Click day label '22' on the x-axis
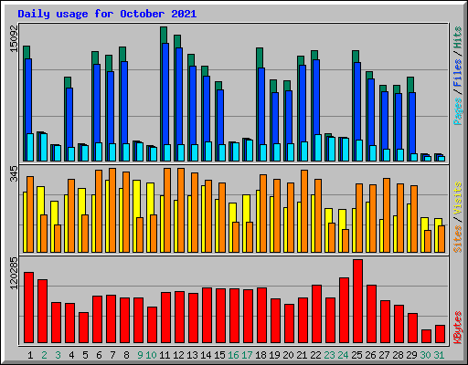The image size is (468, 365). (x=315, y=355)
